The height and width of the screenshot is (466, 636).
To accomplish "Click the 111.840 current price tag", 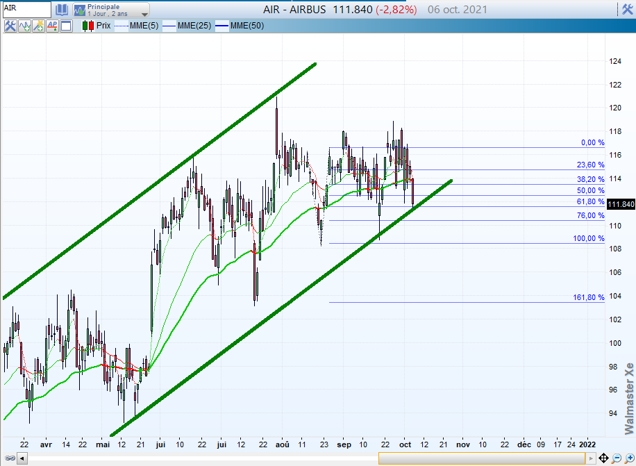I will (621, 204).
